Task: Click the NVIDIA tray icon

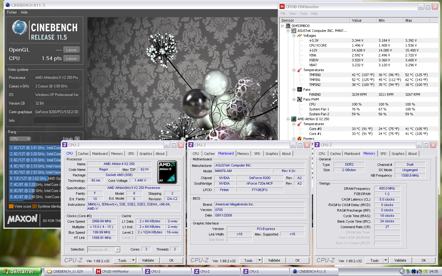Action: [425, 271]
